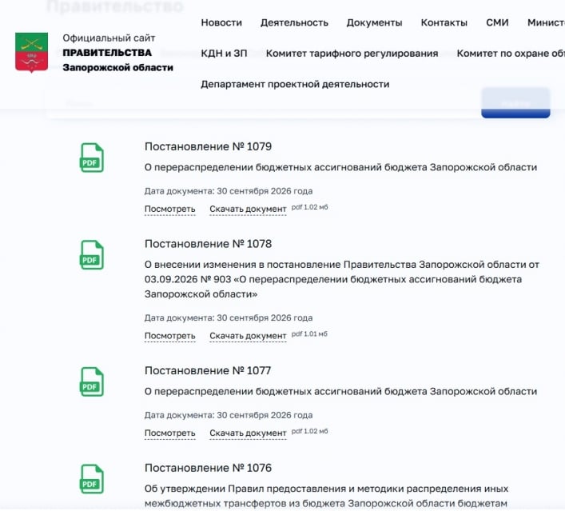565x511 pixels.
Task: Open the Постановление № 1076 title
Action: (208, 468)
